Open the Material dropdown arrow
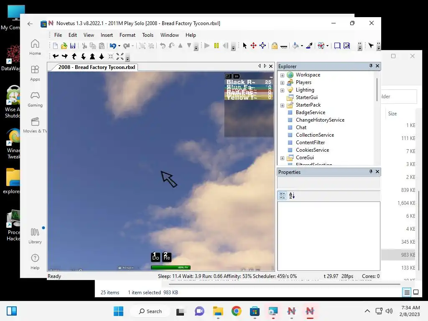The image size is (428, 321). pos(328,46)
